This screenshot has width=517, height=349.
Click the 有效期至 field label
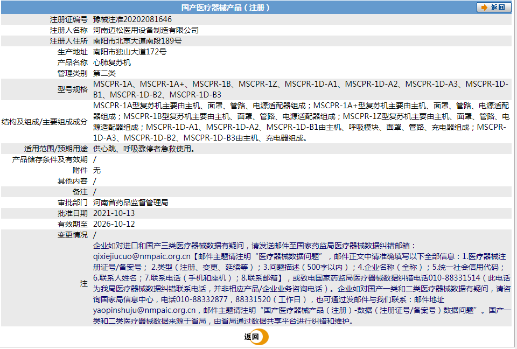click(x=73, y=224)
